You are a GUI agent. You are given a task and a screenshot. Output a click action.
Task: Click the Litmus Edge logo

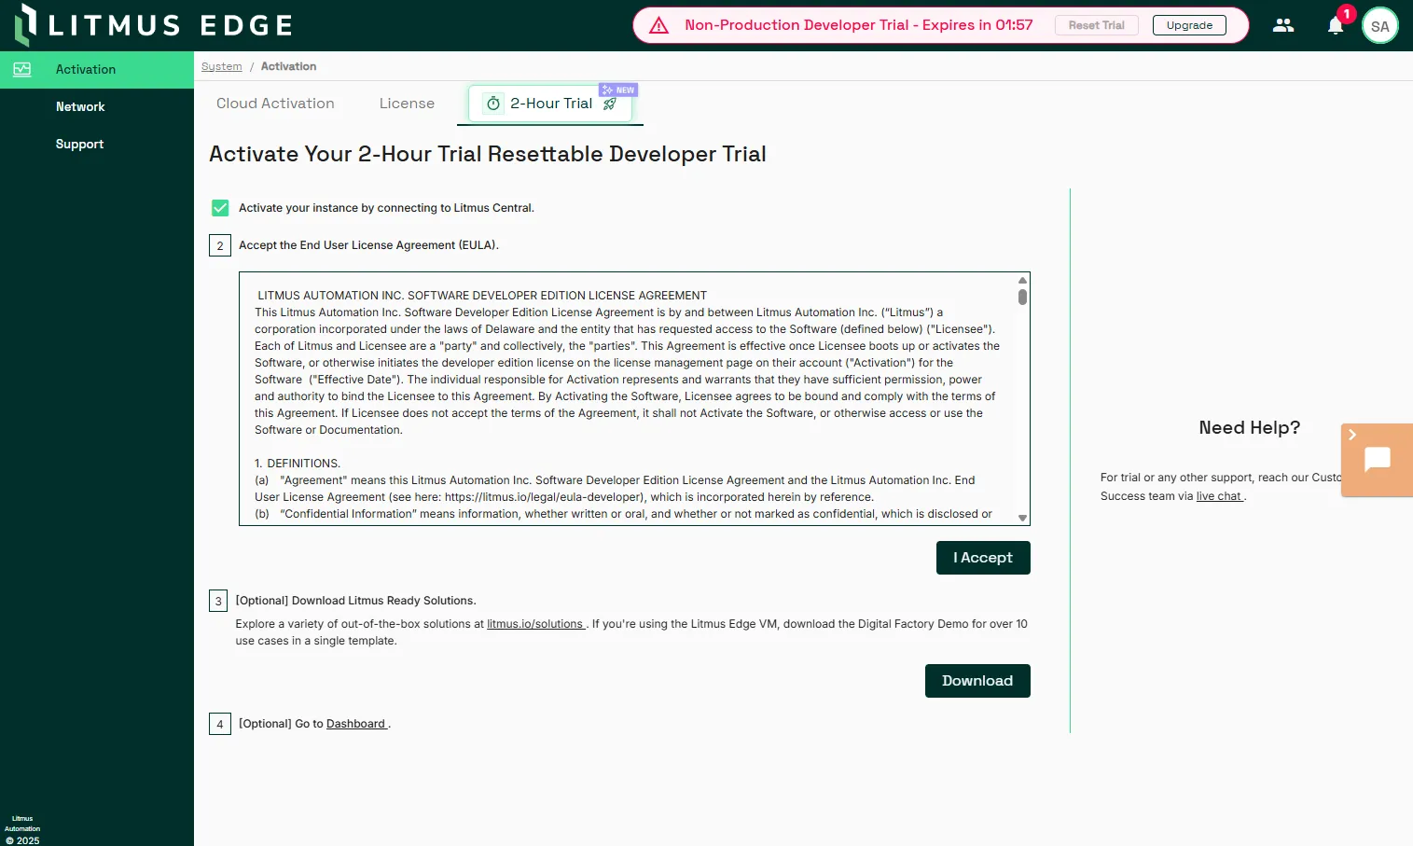pyautogui.click(x=154, y=25)
